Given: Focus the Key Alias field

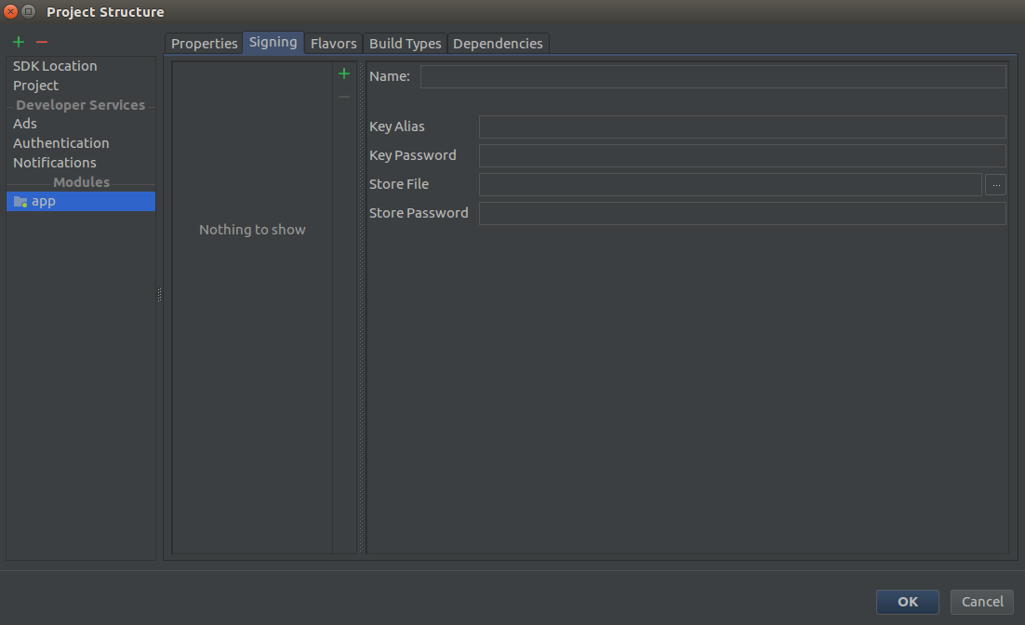Looking at the screenshot, I should coord(742,126).
